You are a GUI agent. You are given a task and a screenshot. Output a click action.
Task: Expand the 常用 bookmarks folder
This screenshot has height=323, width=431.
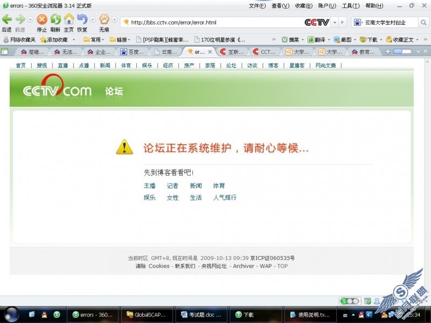click(94, 40)
